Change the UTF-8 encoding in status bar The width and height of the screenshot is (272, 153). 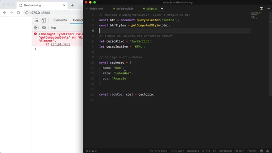tap(206, 151)
